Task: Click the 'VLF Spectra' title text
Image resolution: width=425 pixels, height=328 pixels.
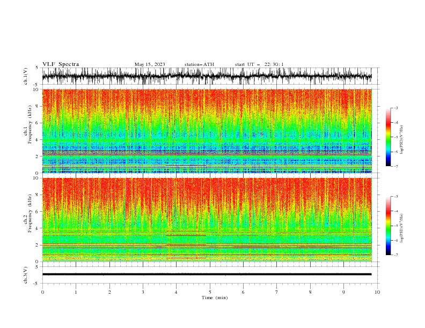Action: tap(61, 64)
